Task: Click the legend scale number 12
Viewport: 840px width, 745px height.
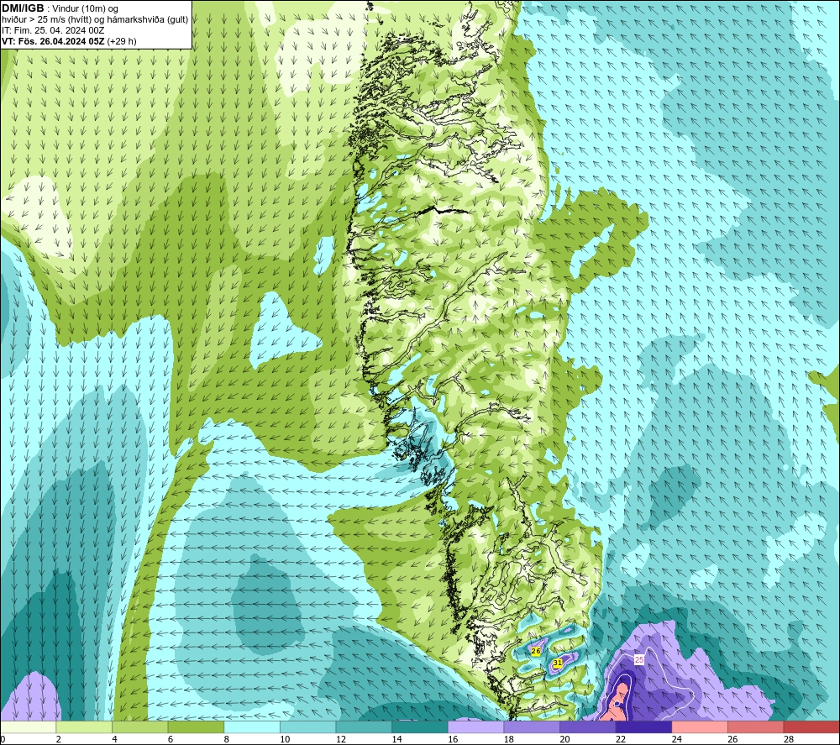Action: (341, 739)
